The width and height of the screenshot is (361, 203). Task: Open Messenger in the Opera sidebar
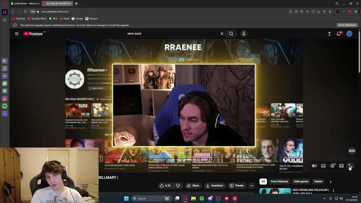pos(5,76)
